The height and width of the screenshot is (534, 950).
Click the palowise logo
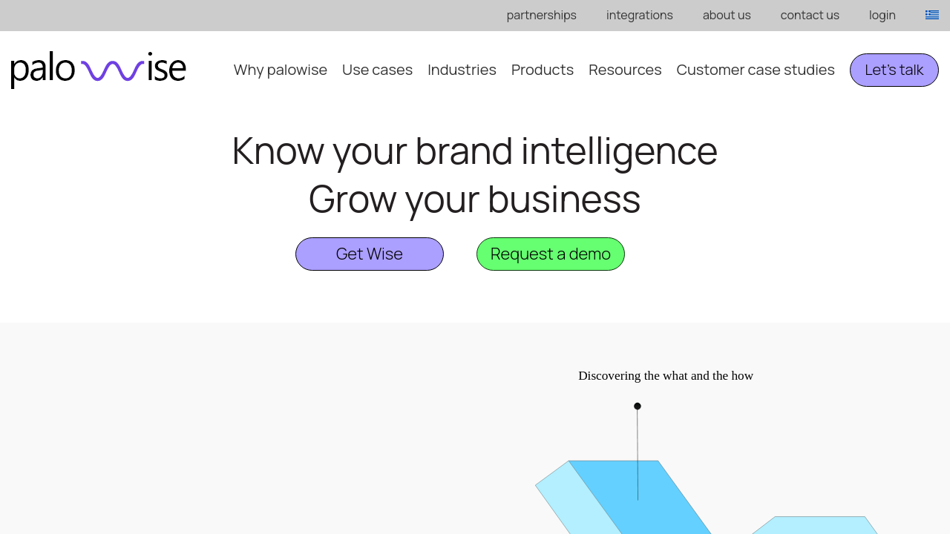point(99,70)
